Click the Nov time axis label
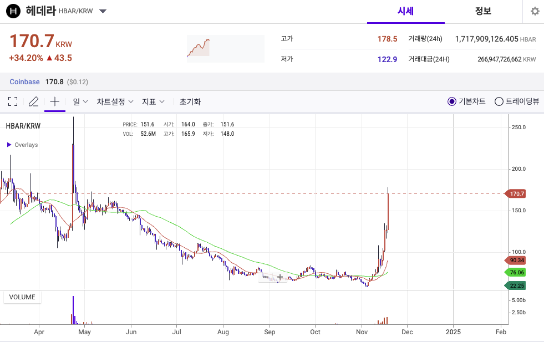This screenshot has width=544, height=342. 362,332
